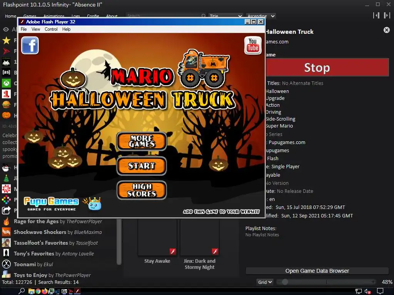Click Open Game Data Browser button

pyautogui.click(x=317, y=271)
